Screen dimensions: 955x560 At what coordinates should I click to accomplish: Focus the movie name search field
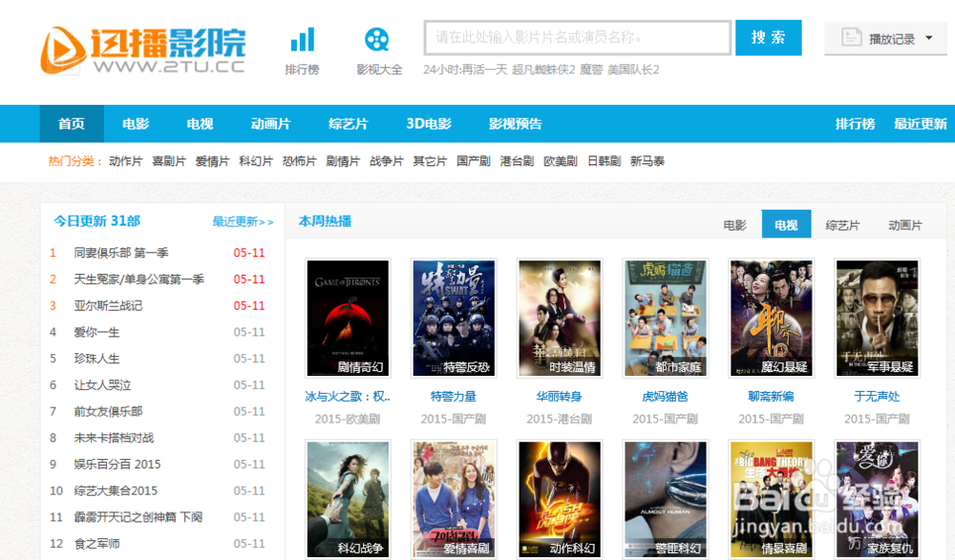tap(578, 38)
